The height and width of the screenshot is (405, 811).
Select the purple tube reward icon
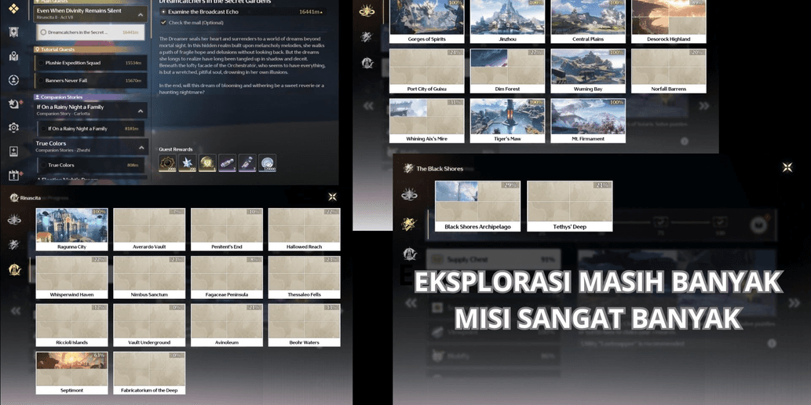pos(227,163)
